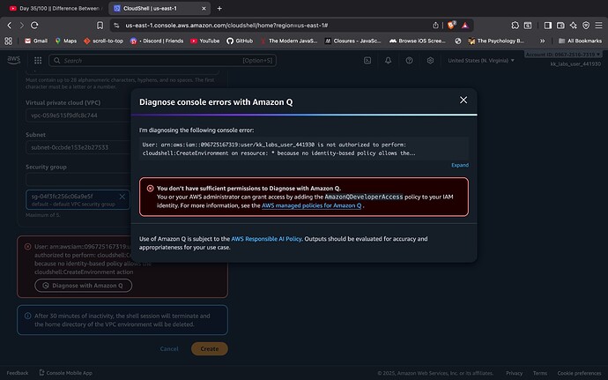Open Console Mobile App link
Viewport: 608px width, 380px height.
[66, 373]
